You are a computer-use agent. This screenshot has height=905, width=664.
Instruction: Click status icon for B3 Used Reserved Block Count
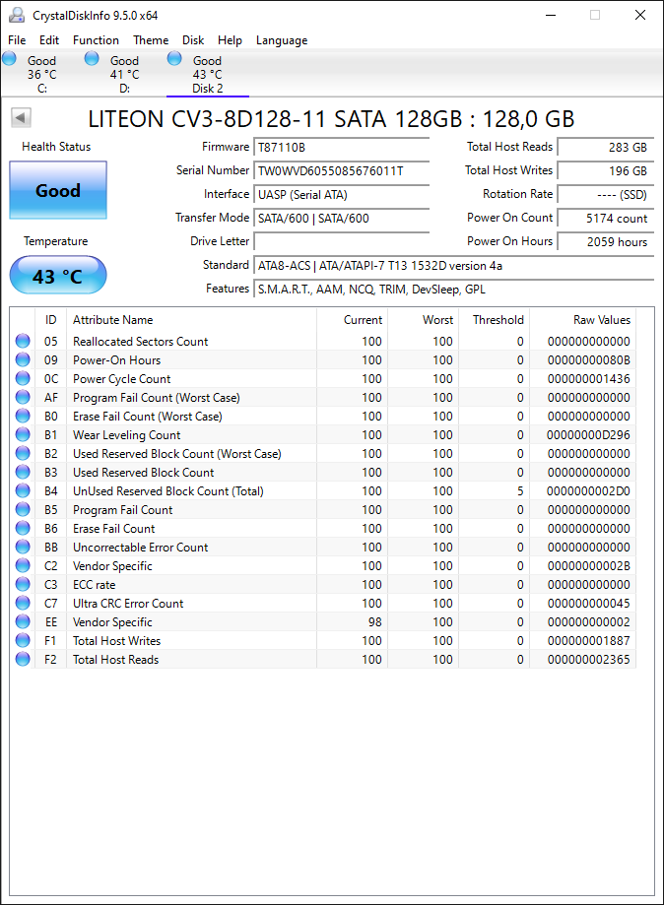[x=23, y=472]
